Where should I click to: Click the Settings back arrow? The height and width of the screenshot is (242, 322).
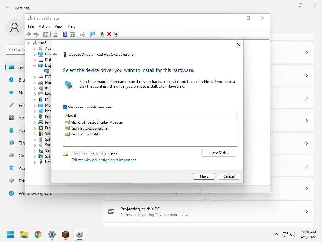coord(8,8)
